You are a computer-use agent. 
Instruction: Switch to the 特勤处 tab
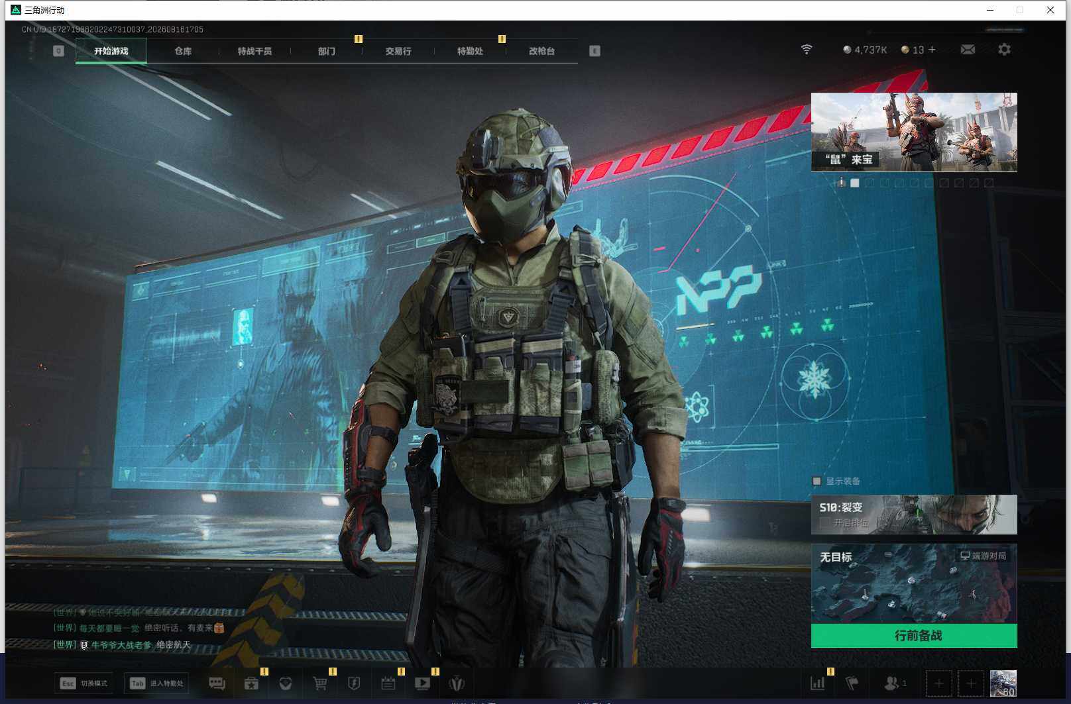pos(470,51)
